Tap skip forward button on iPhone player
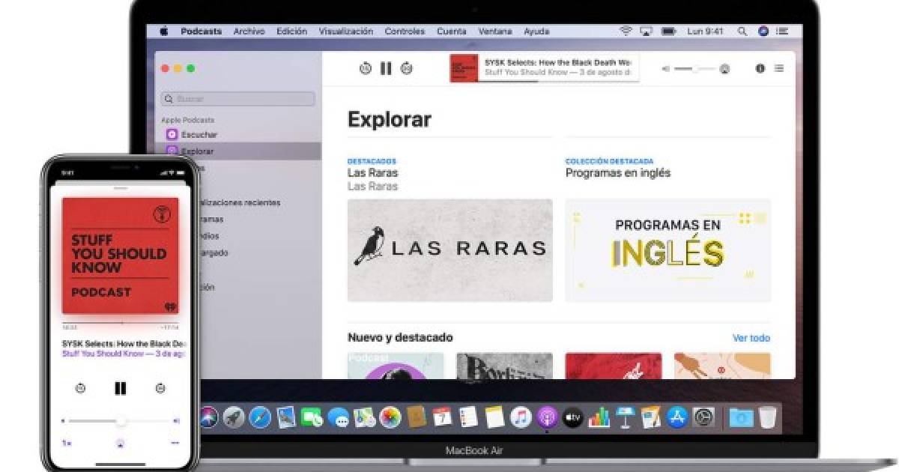The image size is (899, 472). [x=160, y=388]
